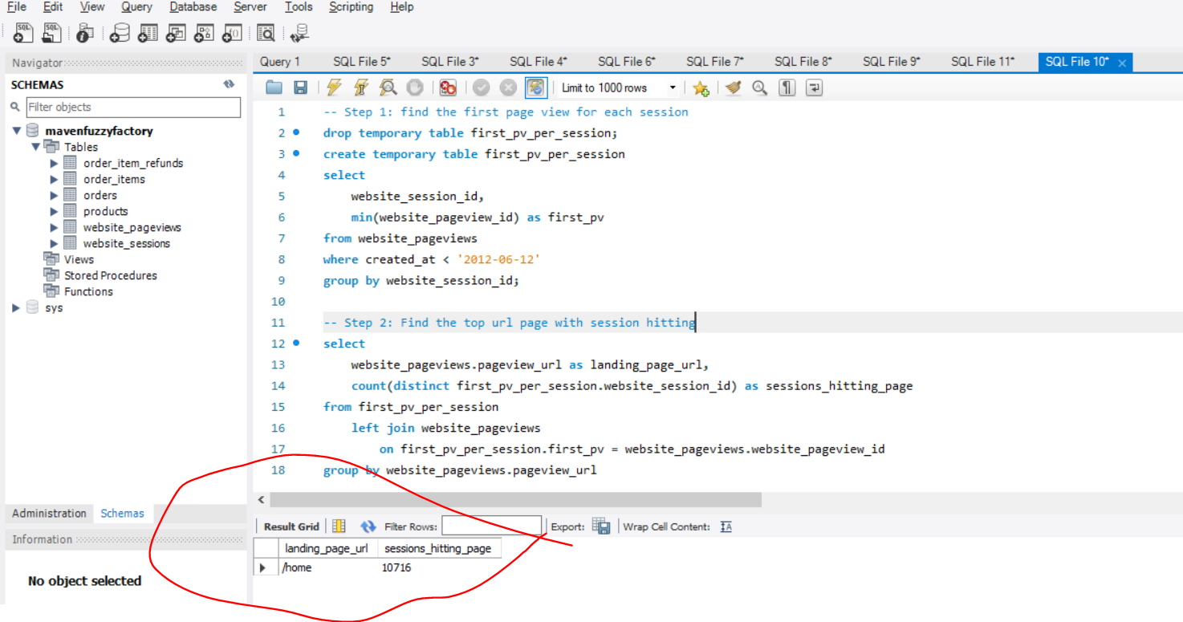Expand the products table

55,211
